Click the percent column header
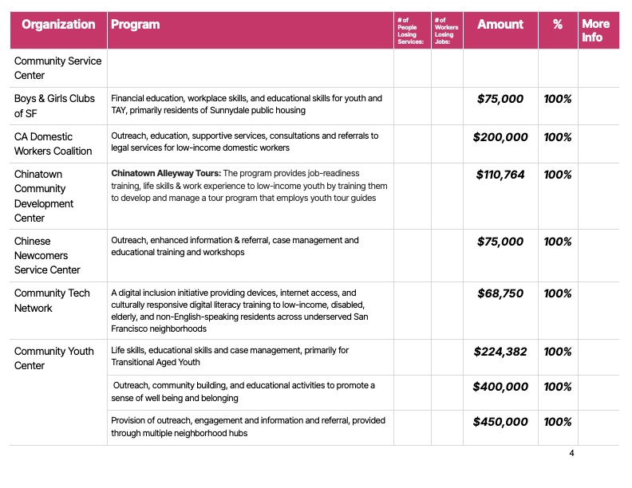 click(x=558, y=25)
